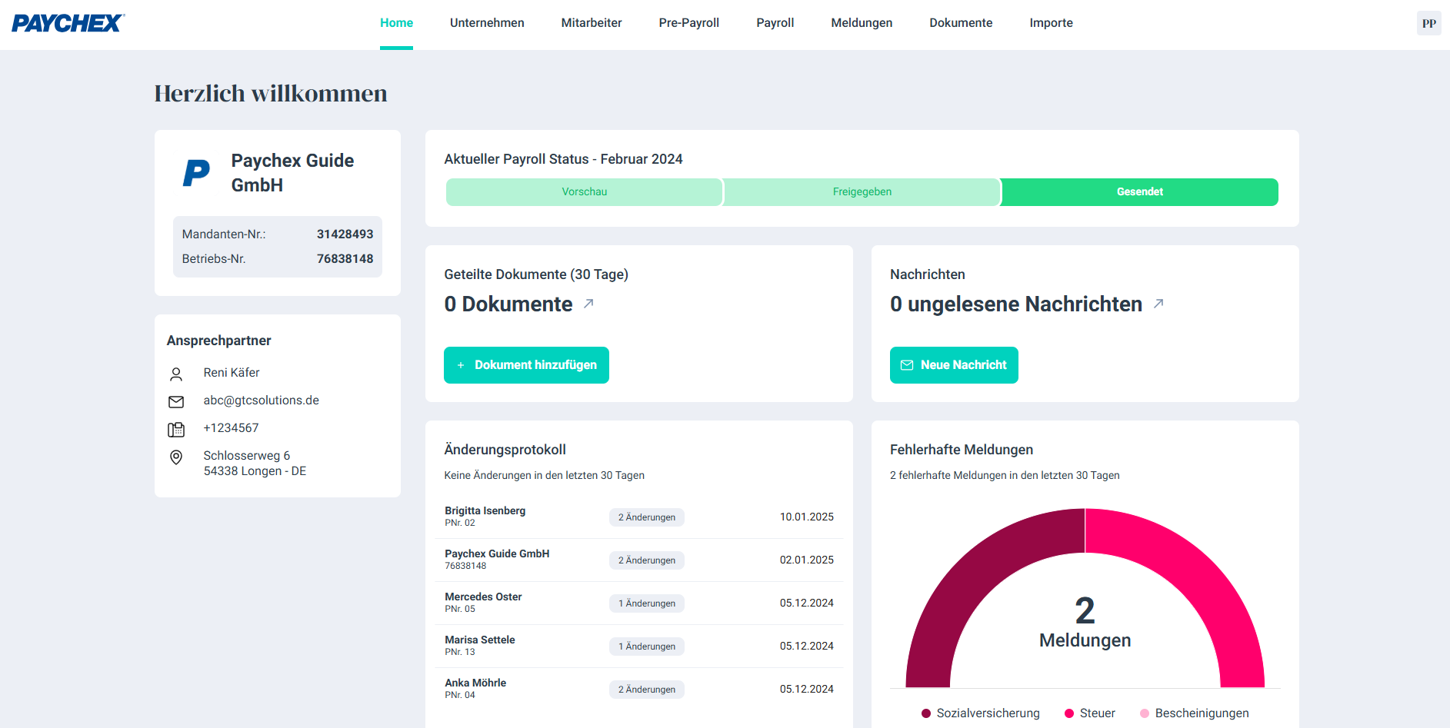Click the address Schlosserweg 6
Image resolution: width=1450 pixels, height=728 pixels.
pos(247,456)
